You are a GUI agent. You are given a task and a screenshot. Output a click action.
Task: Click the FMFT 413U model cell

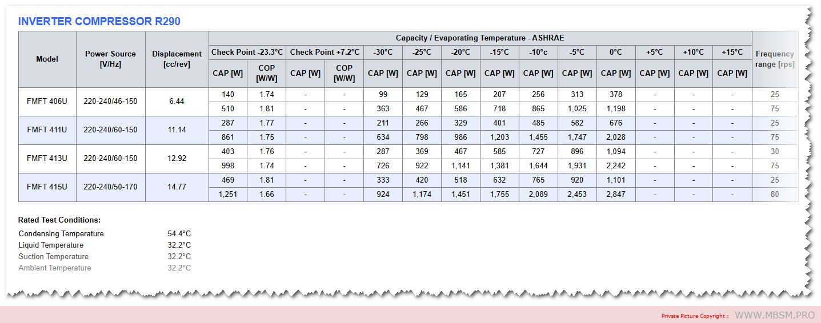pyautogui.click(x=47, y=159)
